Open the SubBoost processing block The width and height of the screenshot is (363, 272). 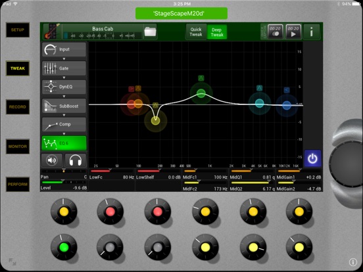pyautogui.click(x=64, y=106)
